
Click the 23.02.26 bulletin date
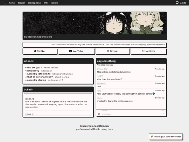[30, 114]
